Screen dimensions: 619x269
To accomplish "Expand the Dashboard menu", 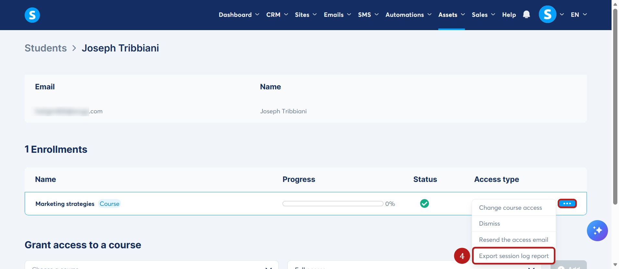I will 239,15.
